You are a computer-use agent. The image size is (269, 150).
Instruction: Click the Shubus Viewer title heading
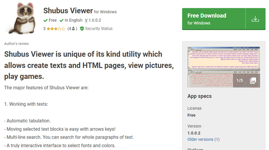(x=68, y=11)
